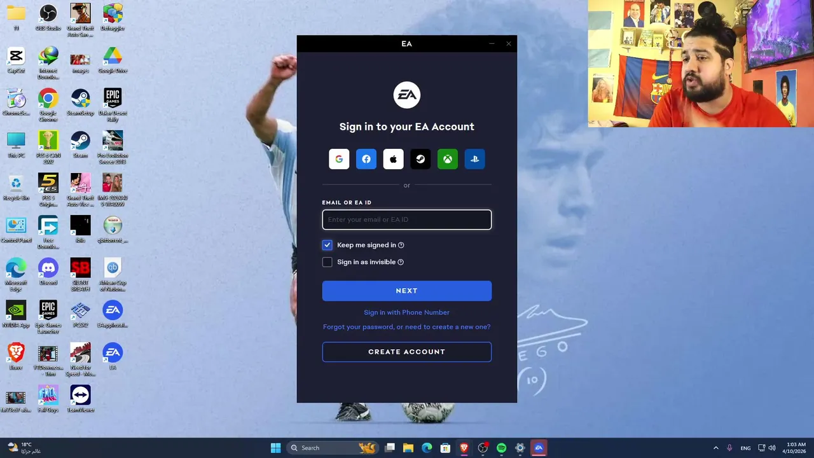Screen dimensions: 814x458
Task: Select the SteamSetup desktop icon
Action: pyautogui.click(x=80, y=102)
